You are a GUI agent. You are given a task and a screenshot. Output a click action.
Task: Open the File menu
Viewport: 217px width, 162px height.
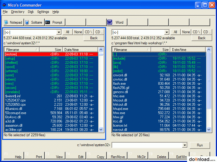pos(5,12)
